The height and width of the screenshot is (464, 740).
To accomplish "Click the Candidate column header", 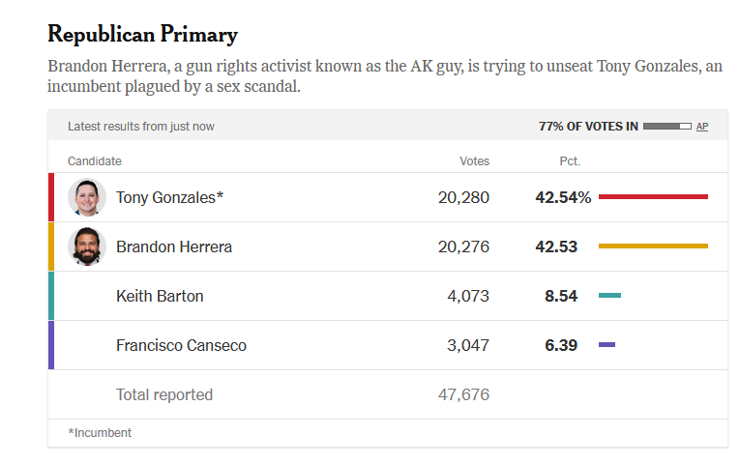I will pyautogui.click(x=95, y=161).
